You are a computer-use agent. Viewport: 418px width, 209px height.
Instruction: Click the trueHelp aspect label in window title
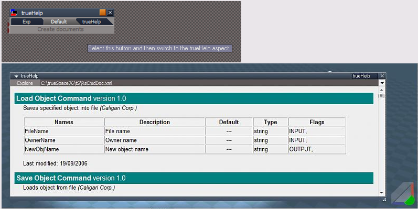tap(361, 76)
